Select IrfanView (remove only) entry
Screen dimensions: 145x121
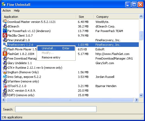(x=23, y=81)
